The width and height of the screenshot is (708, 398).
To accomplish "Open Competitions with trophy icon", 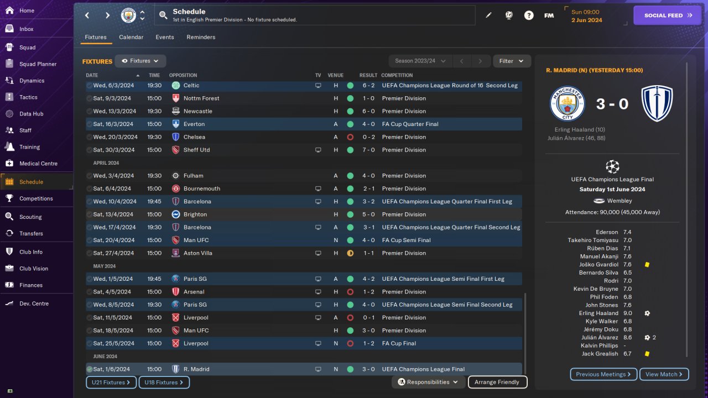I will [37, 198].
